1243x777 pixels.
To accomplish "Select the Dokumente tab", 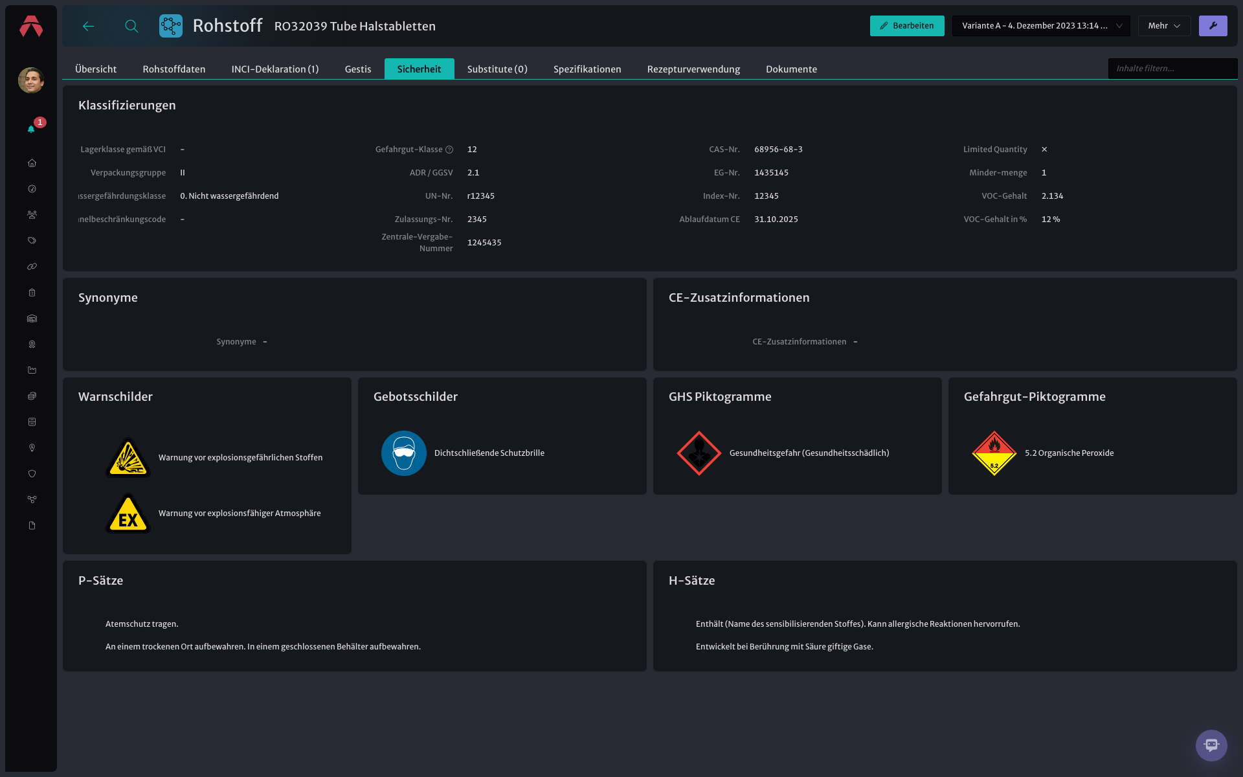I will click(791, 69).
